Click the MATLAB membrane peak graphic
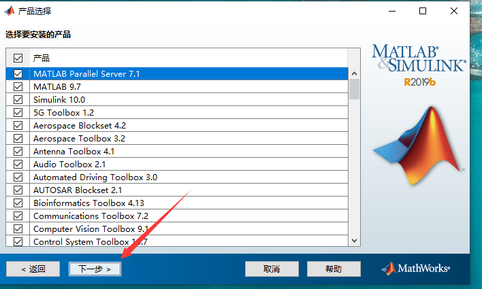Image resolution: width=482 pixels, height=289 pixels. point(419,144)
